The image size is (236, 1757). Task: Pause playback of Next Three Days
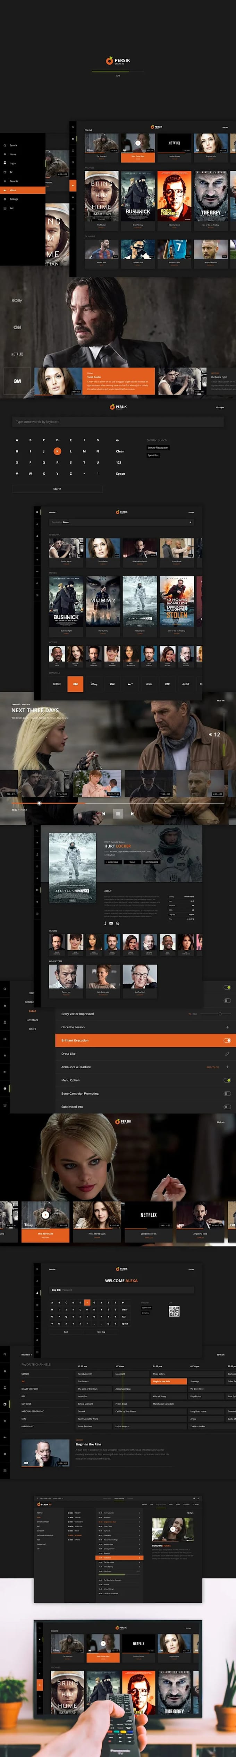[x=117, y=813]
